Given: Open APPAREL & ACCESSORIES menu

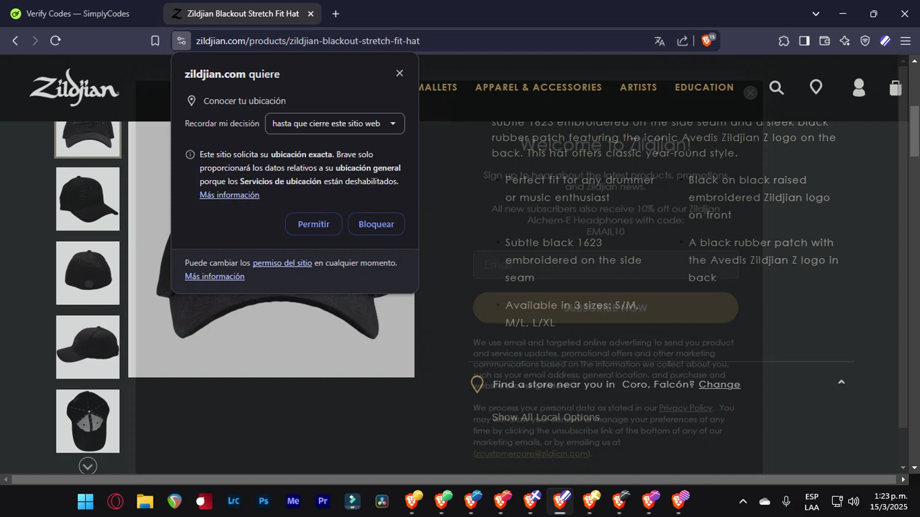Looking at the screenshot, I should click(538, 87).
